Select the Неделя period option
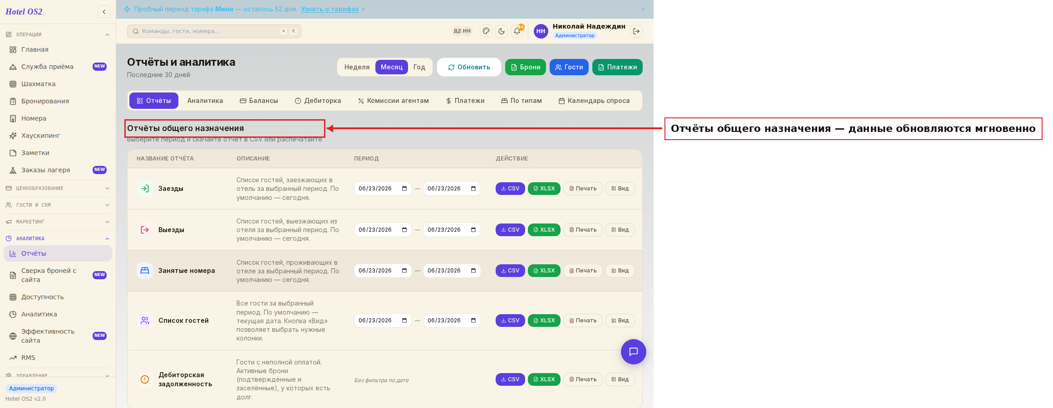 pyautogui.click(x=357, y=67)
